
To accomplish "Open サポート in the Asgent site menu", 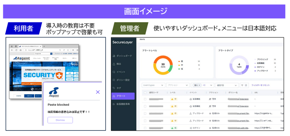I will pos(74,58).
